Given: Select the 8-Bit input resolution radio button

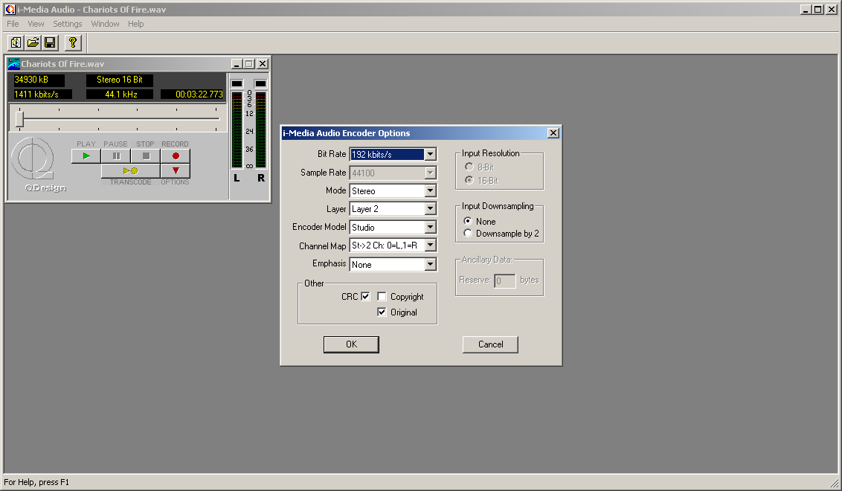Looking at the screenshot, I should (x=469, y=167).
